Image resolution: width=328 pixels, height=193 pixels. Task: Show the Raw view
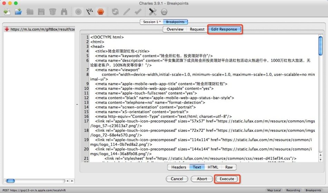click(x=229, y=167)
